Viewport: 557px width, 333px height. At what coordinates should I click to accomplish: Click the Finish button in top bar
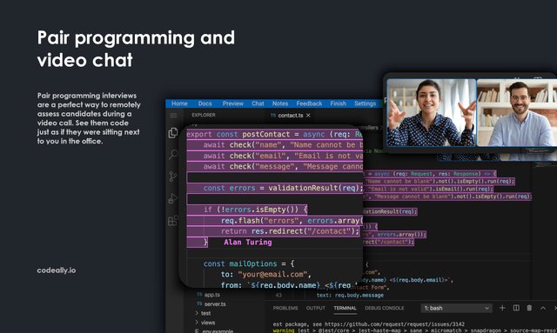(338, 103)
